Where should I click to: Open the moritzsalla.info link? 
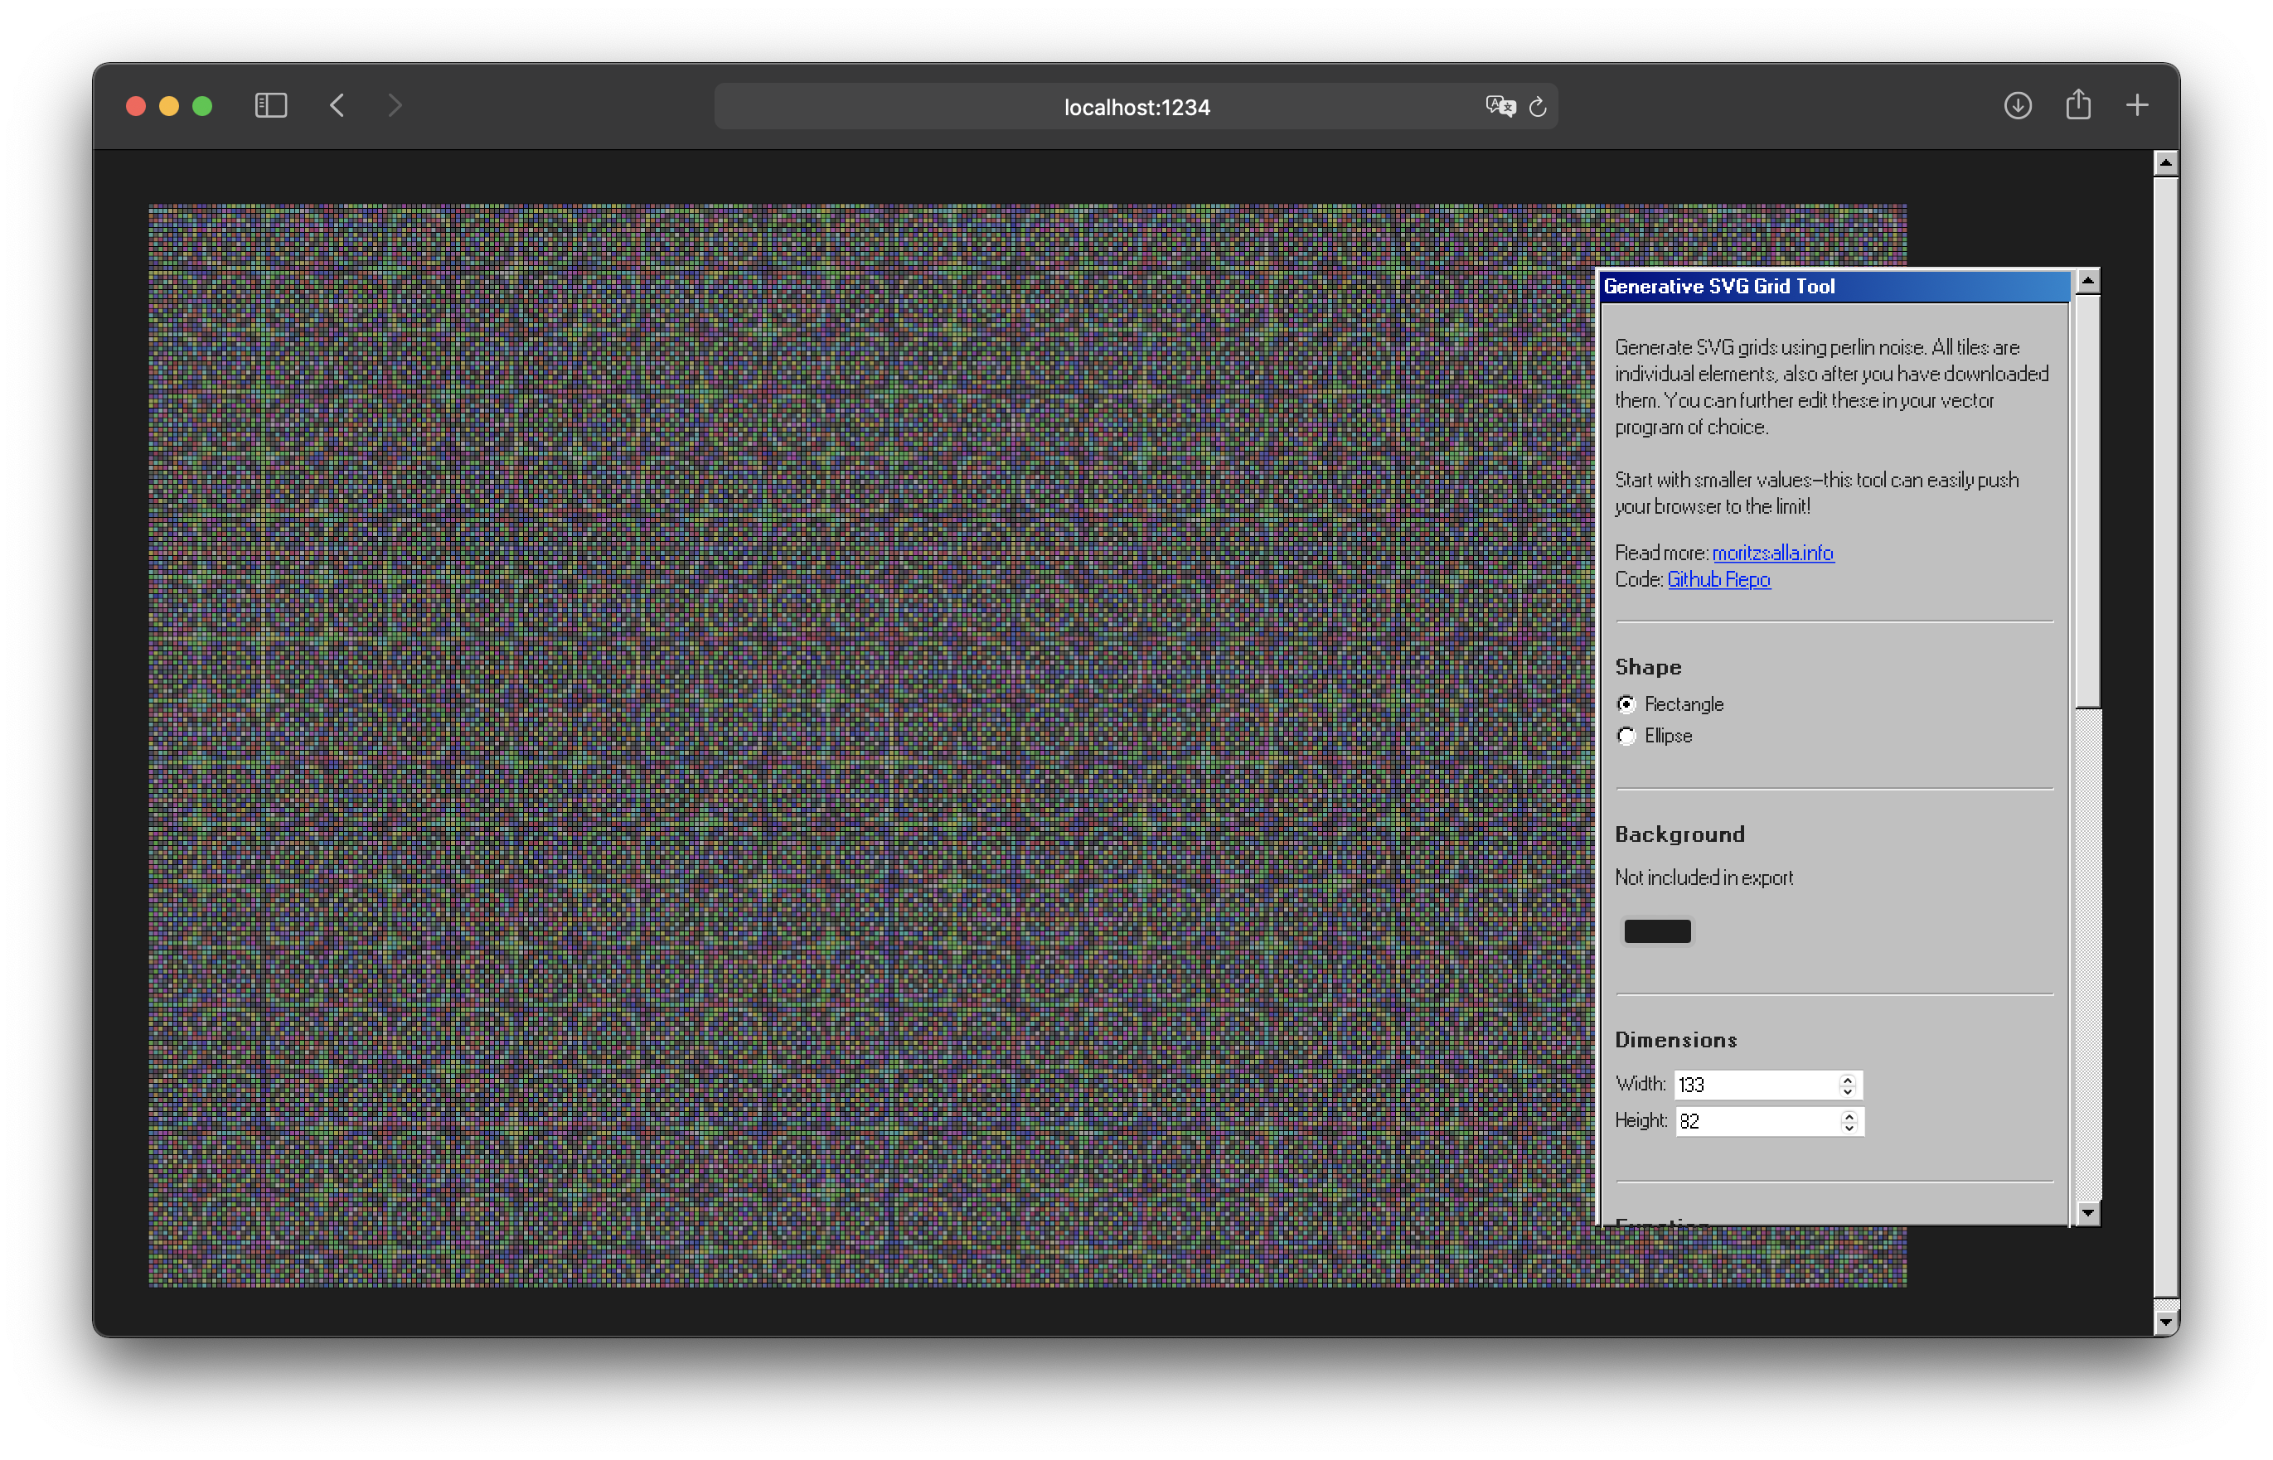pyautogui.click(x=1772, y=553)
